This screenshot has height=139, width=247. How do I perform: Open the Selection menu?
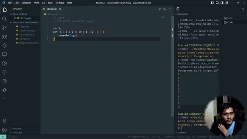coord(26,3)
